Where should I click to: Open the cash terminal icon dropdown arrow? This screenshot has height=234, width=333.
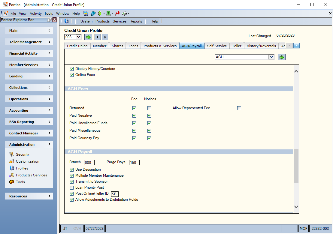(x=113, y=13)
